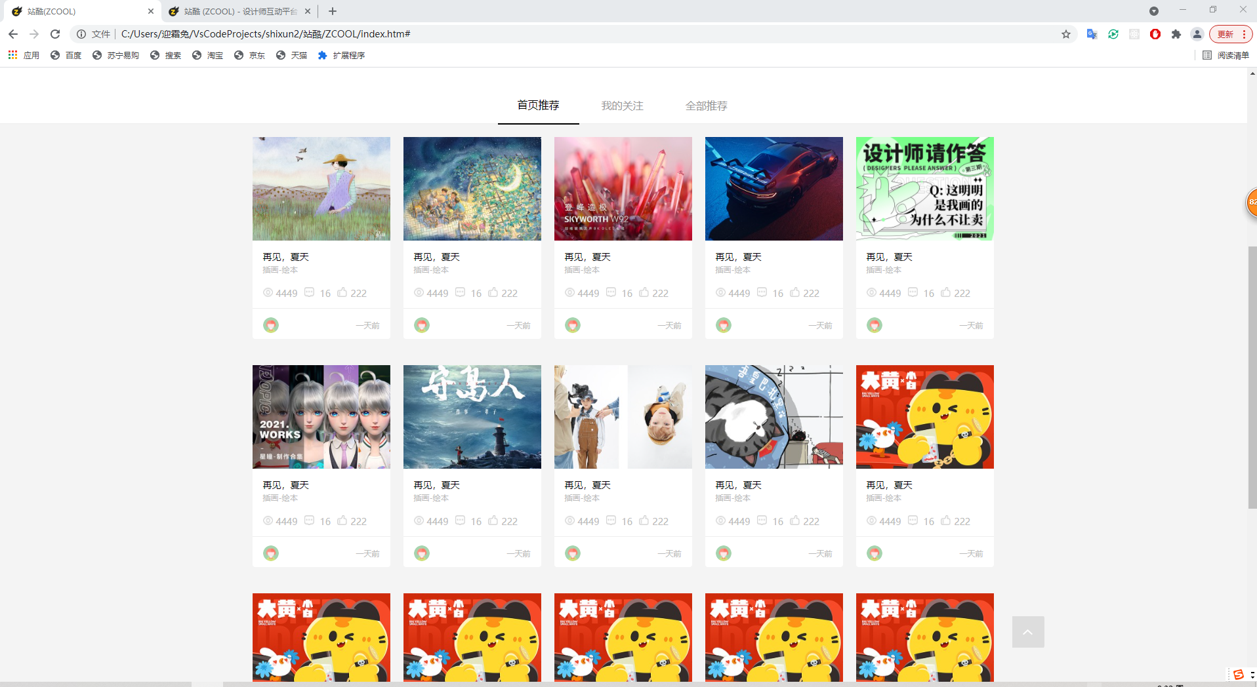The width and height of the screenshot is (1257, 687).
Task: Open the SKYWORTH W92 crystal artwork
Action: pos(623,189)
